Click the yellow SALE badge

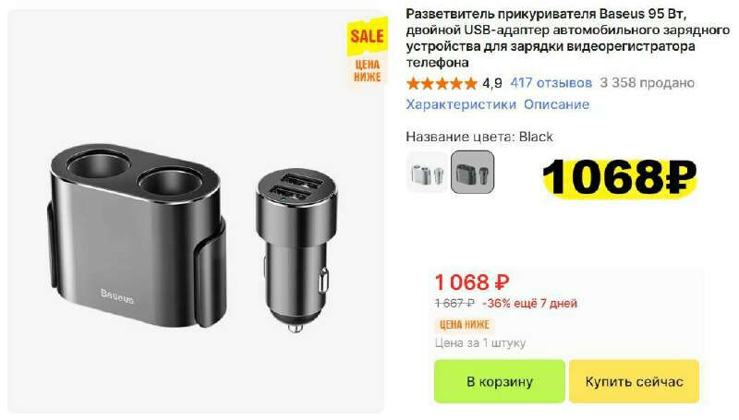[x=368, y=36]
